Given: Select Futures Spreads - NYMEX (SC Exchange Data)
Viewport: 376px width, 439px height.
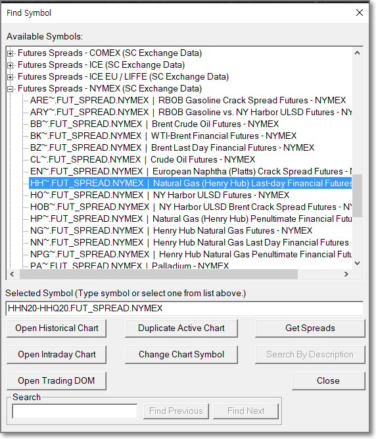Looking at the screenshot, I should click(110, 88).
